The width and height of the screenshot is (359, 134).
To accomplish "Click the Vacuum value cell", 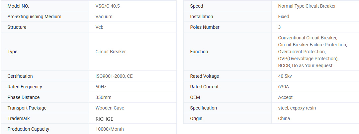I will (x=104, y=17).
